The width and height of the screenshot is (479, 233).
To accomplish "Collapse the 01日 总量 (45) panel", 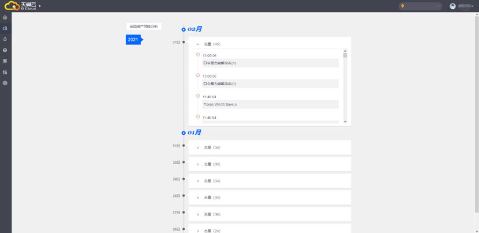I will click(198, 44).
